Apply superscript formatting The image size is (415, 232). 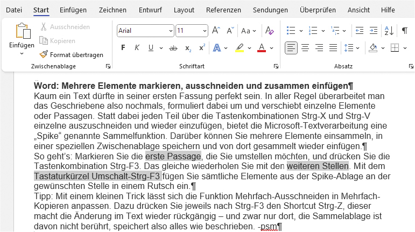coord(202,48)
